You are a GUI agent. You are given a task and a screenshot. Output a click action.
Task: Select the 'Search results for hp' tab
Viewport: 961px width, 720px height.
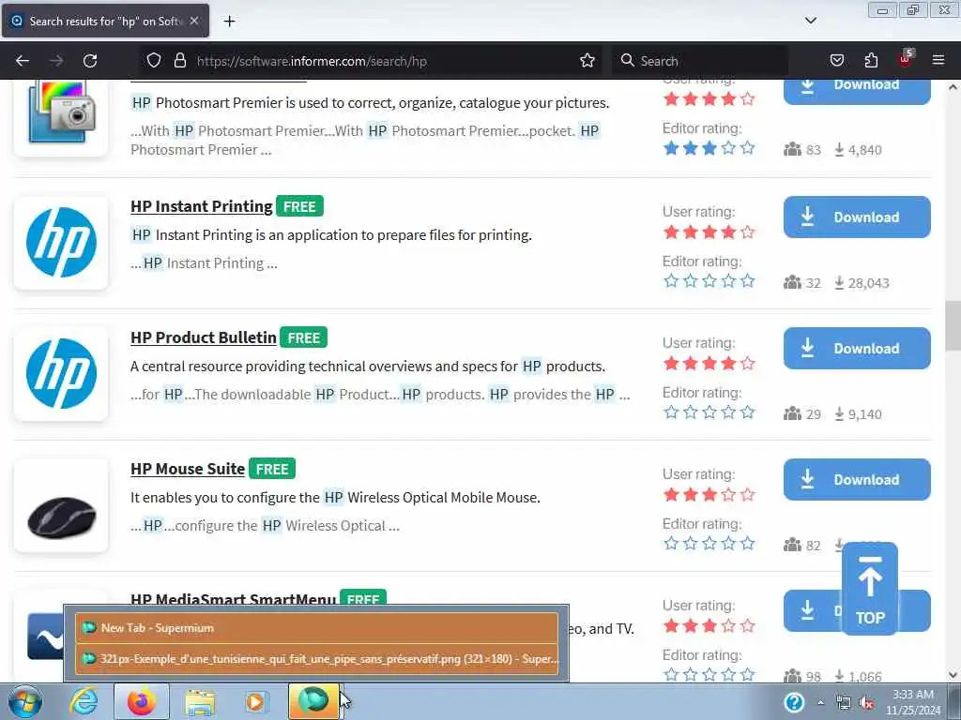(x=105, y=21)
